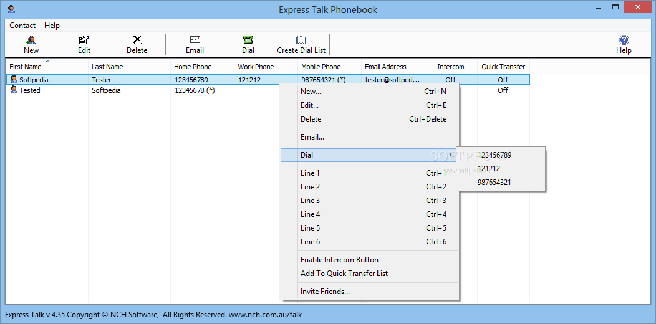Click the New contact toolbar icon
The image size is (656, 324).
click(x=31, y=40)
